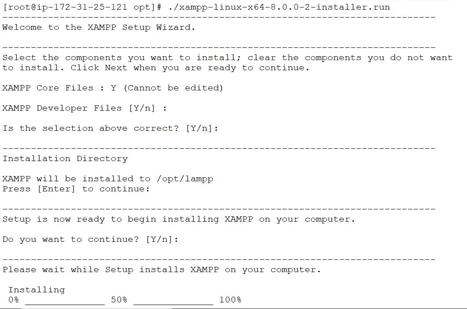
Task: Click the 0% progress marker
Action: point(14,300)
